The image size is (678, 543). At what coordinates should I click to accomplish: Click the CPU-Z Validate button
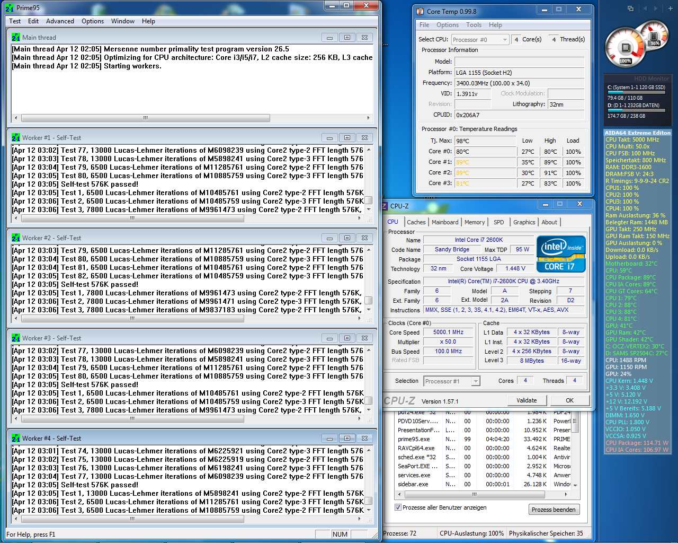click(527, 400)
